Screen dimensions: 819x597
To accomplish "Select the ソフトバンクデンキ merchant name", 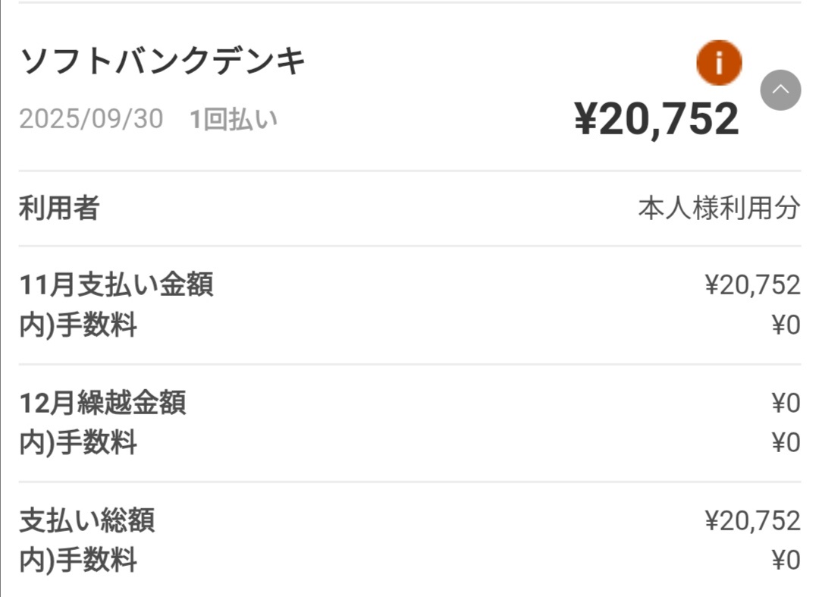I will tap(162, 61).
